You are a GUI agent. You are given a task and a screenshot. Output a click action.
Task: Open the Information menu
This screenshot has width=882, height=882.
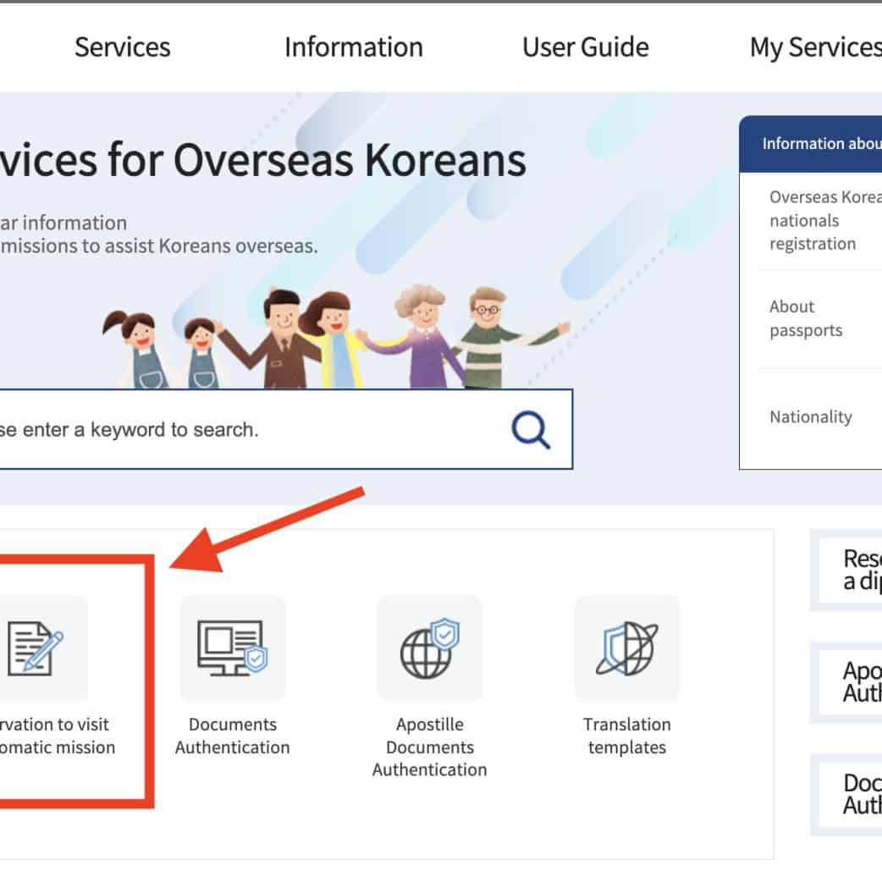tap(354, 47)
